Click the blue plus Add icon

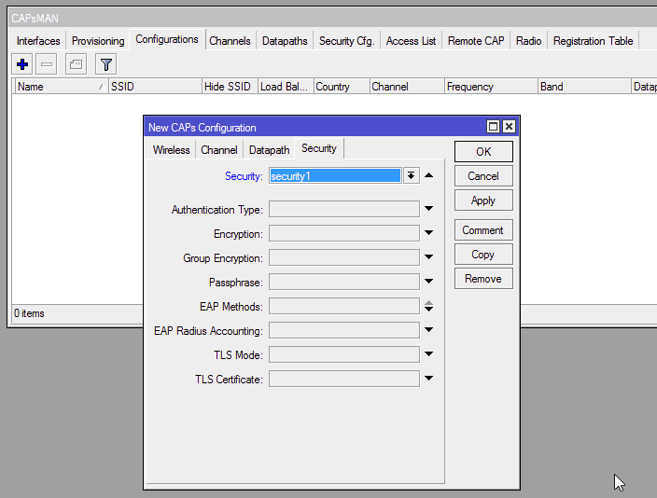(22, 64)
